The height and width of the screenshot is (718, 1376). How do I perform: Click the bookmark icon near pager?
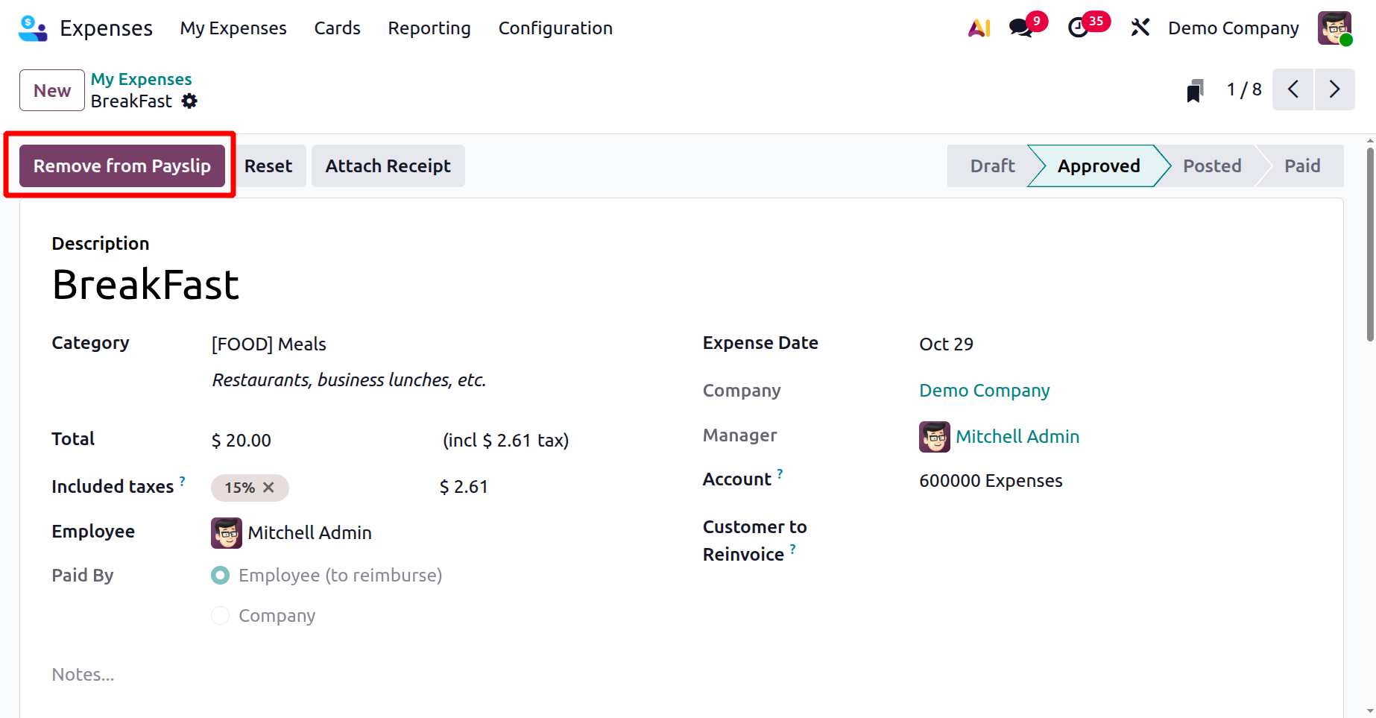point(1195,91)
